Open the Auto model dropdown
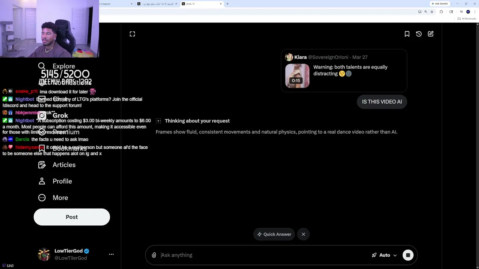The image size is (479, 269). [384, 255]
